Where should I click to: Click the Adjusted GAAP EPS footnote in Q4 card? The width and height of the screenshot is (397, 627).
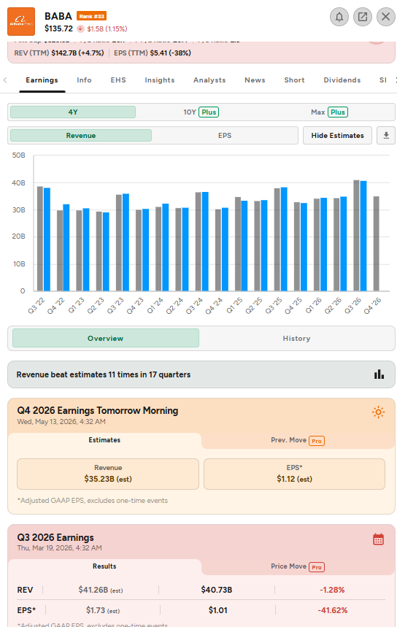click(93, 500)
